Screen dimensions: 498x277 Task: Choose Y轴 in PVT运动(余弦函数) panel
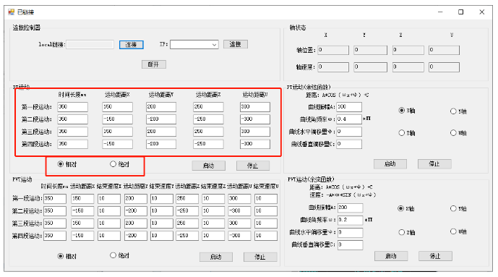click(458, 209)
